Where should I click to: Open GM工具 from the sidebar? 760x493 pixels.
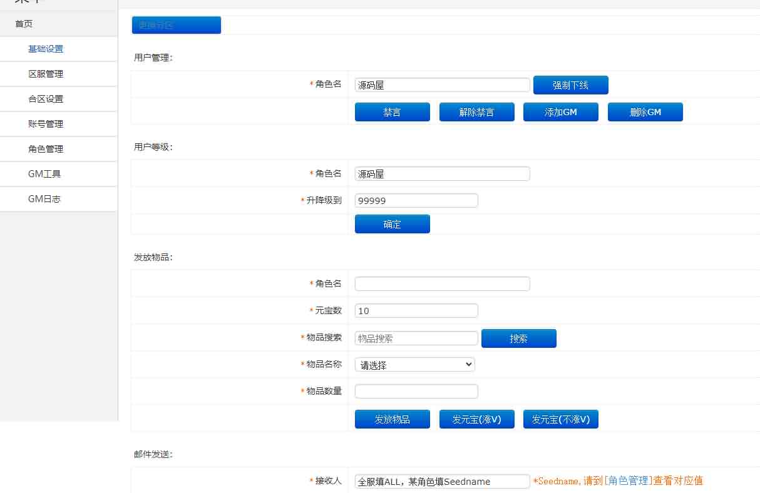coord(44,173)
